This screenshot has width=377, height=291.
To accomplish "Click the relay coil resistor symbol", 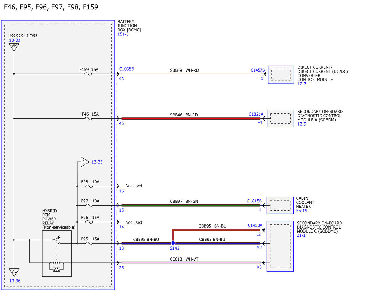I will pyautogui.click(x=57, y=270).
